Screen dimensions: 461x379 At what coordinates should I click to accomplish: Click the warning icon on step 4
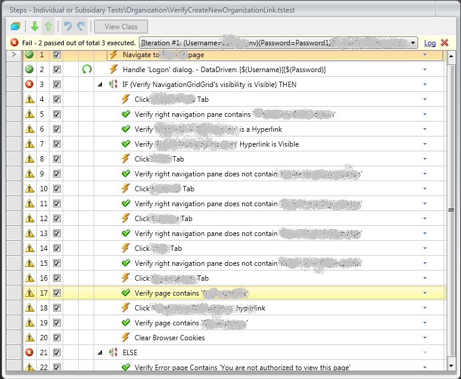click(29, 100)
